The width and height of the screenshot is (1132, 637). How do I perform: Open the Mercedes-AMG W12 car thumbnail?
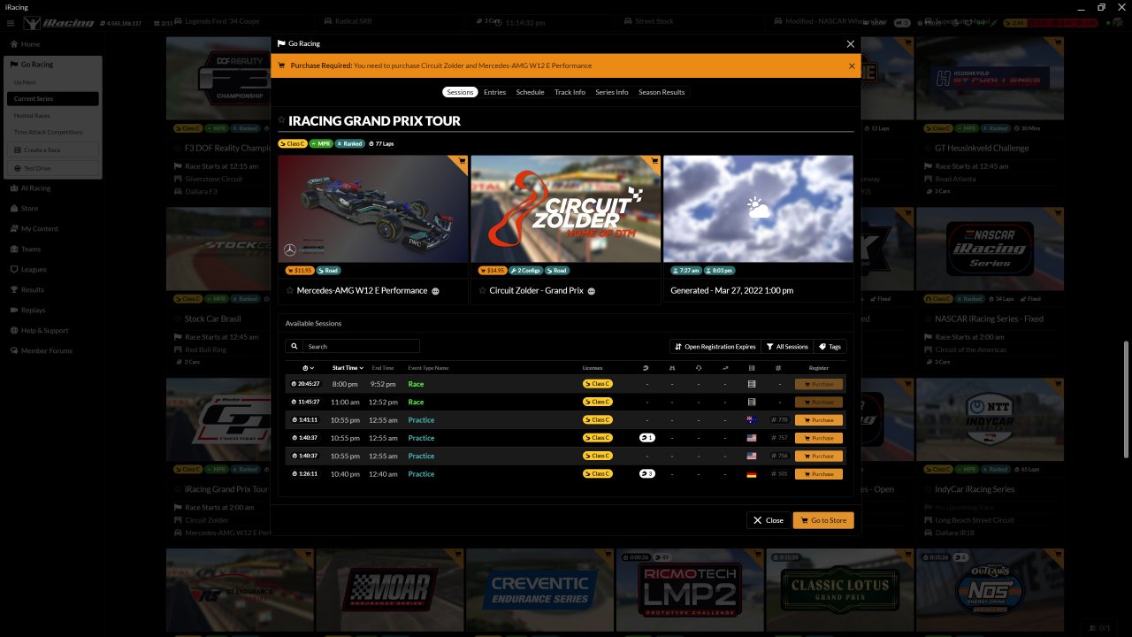372,209
